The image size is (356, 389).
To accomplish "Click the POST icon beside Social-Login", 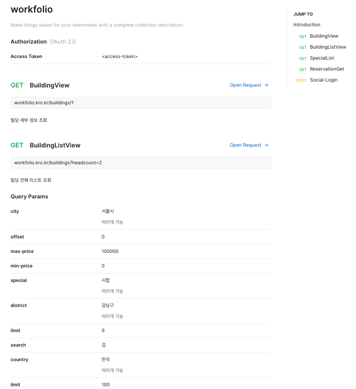I will coord(301,80).
